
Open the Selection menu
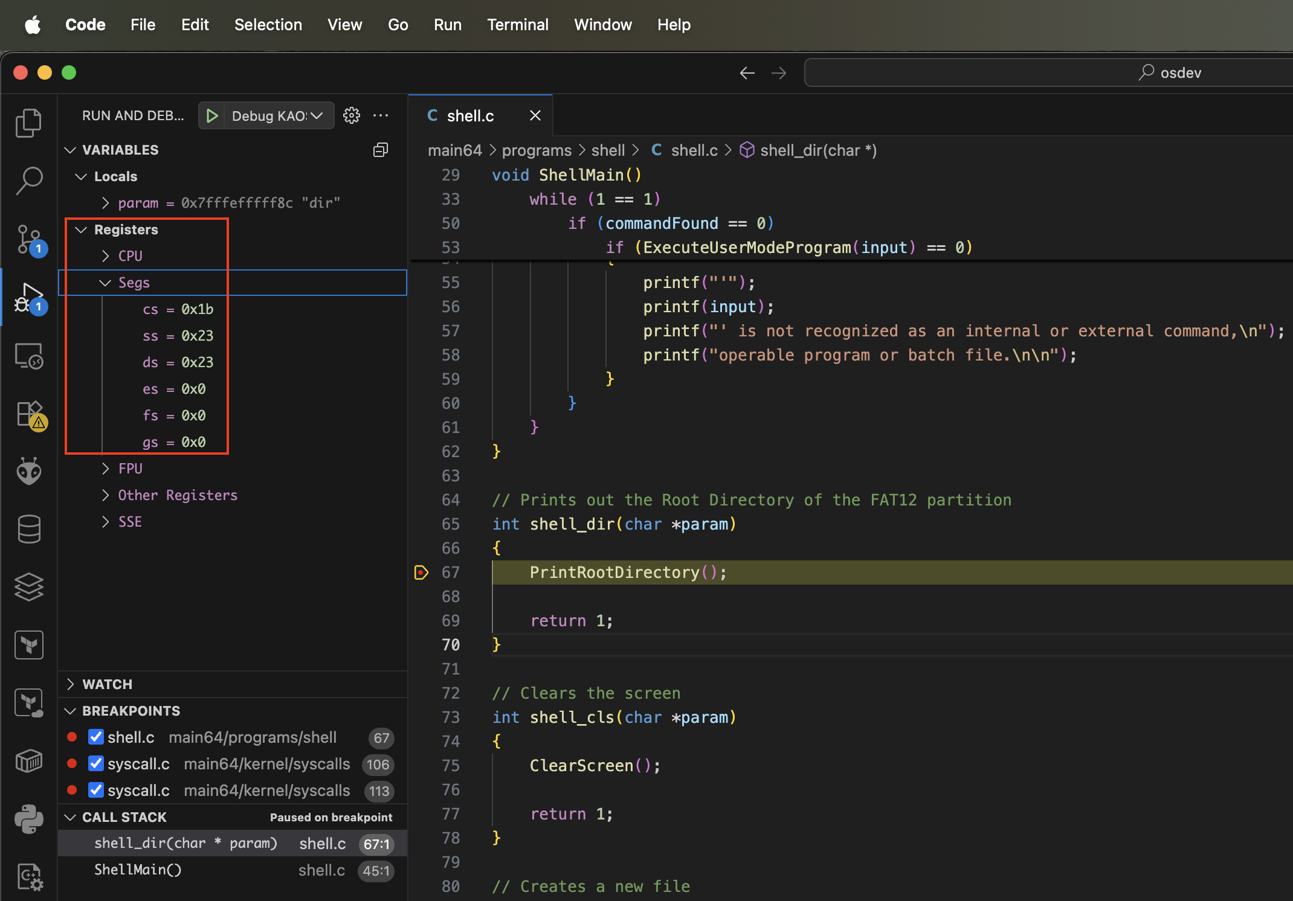268,25
